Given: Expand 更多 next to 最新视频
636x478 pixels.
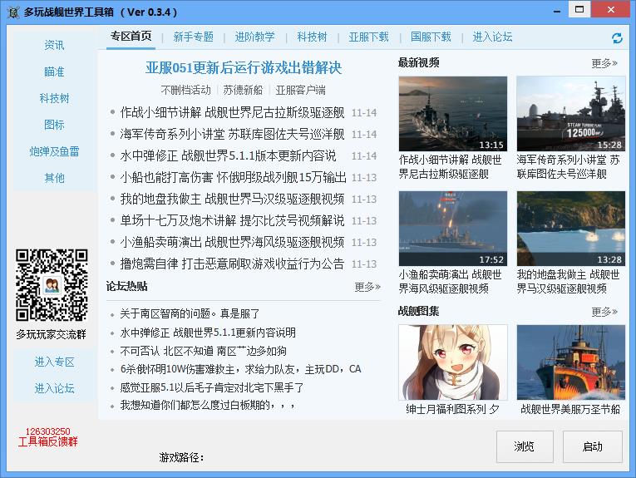Looking at the screenshot, I should click(x=604, y=63).
